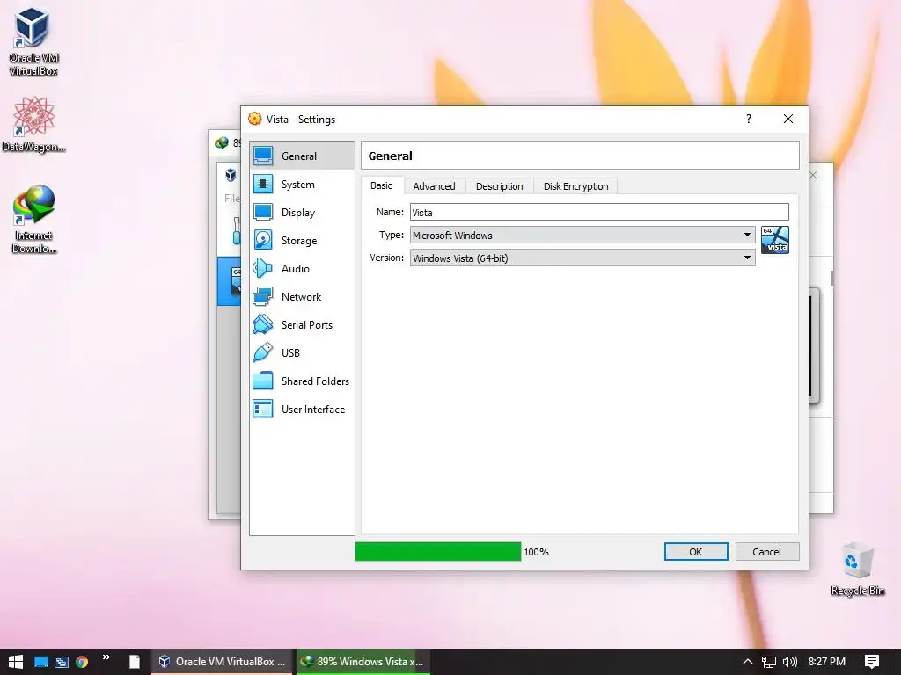Switch to the Basic tab
This screenshot has height=675, width=901.
tap(382, 185)
